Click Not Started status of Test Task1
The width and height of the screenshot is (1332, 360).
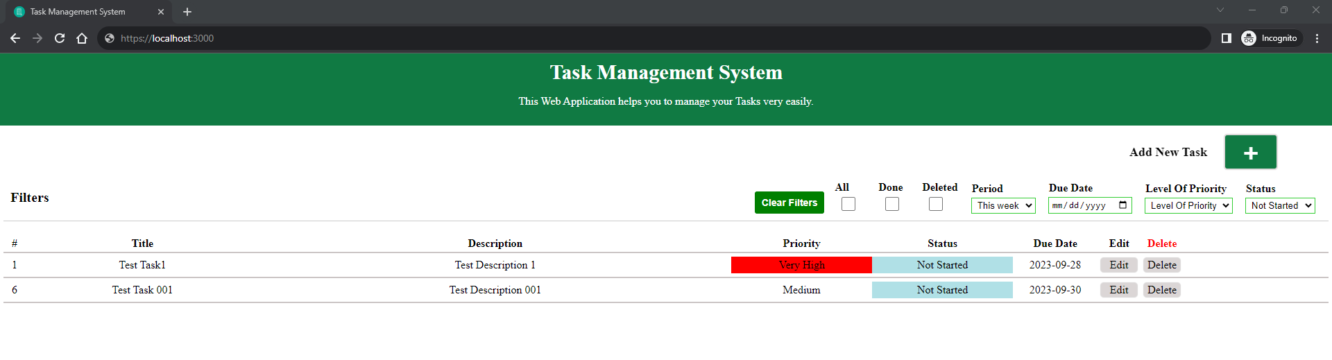pyautogui.click(x=942, y=265)
